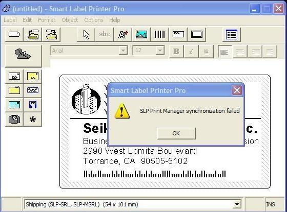Click the white envelope icon
This screenshot has height=212, width=287.
pos(14,76)
